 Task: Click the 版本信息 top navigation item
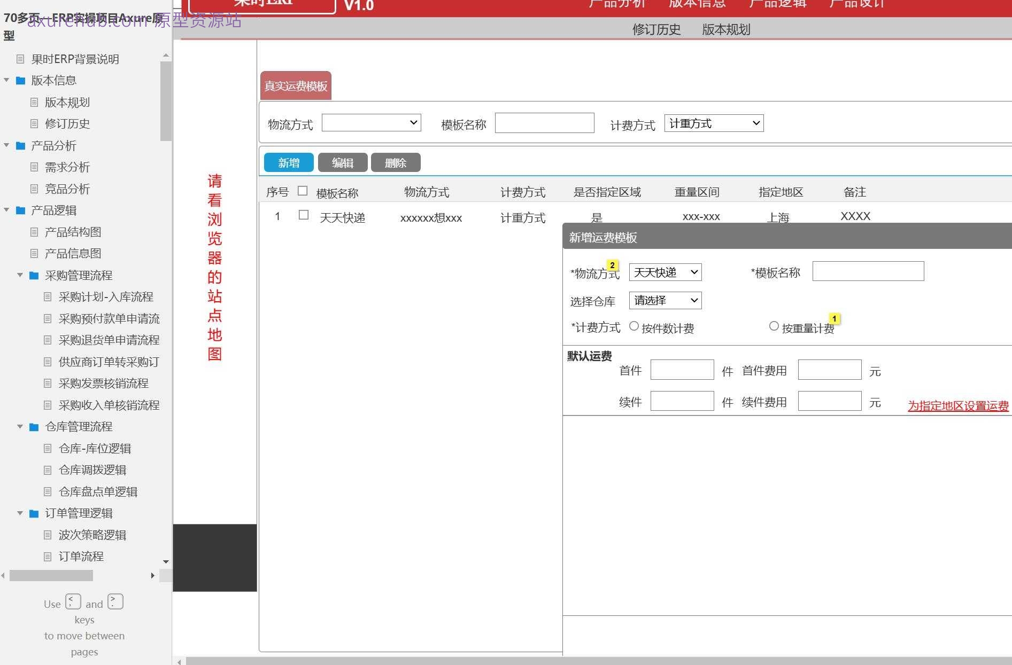(x=697, y=4)
